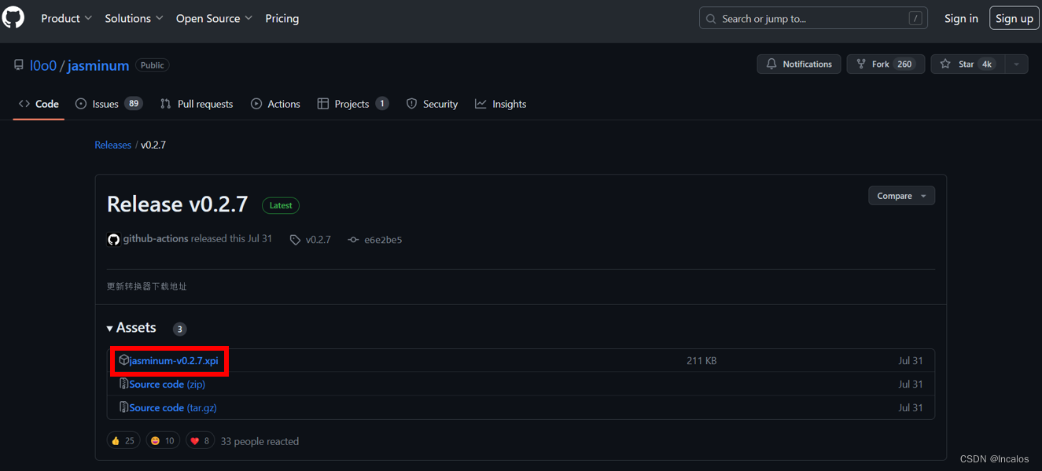Click the zip file icon beside Source code (zip)
Viewport: 1042px width, 471px height.
pyautogui.click(x=123, y=384)
